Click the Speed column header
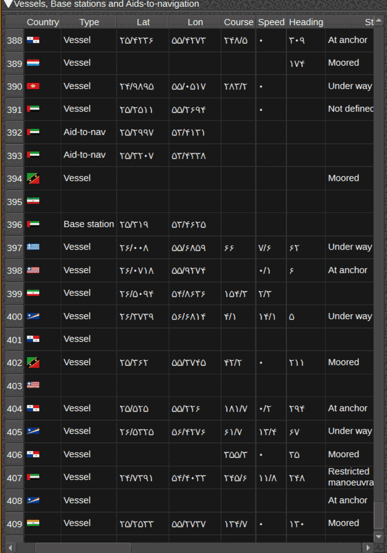387x553 pixels. 271,22
